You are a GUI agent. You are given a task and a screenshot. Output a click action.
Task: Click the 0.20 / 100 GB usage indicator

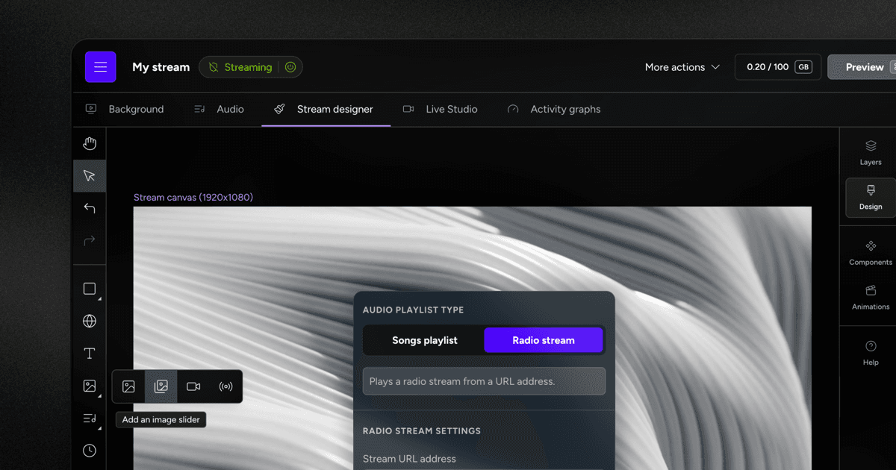point(778,67)
